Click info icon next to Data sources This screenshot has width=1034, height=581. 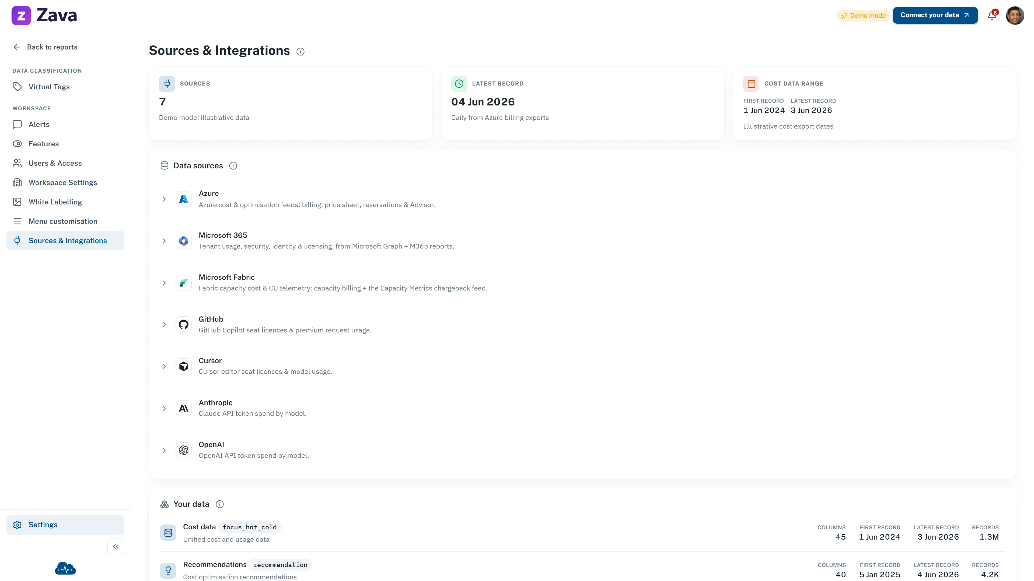233,166
